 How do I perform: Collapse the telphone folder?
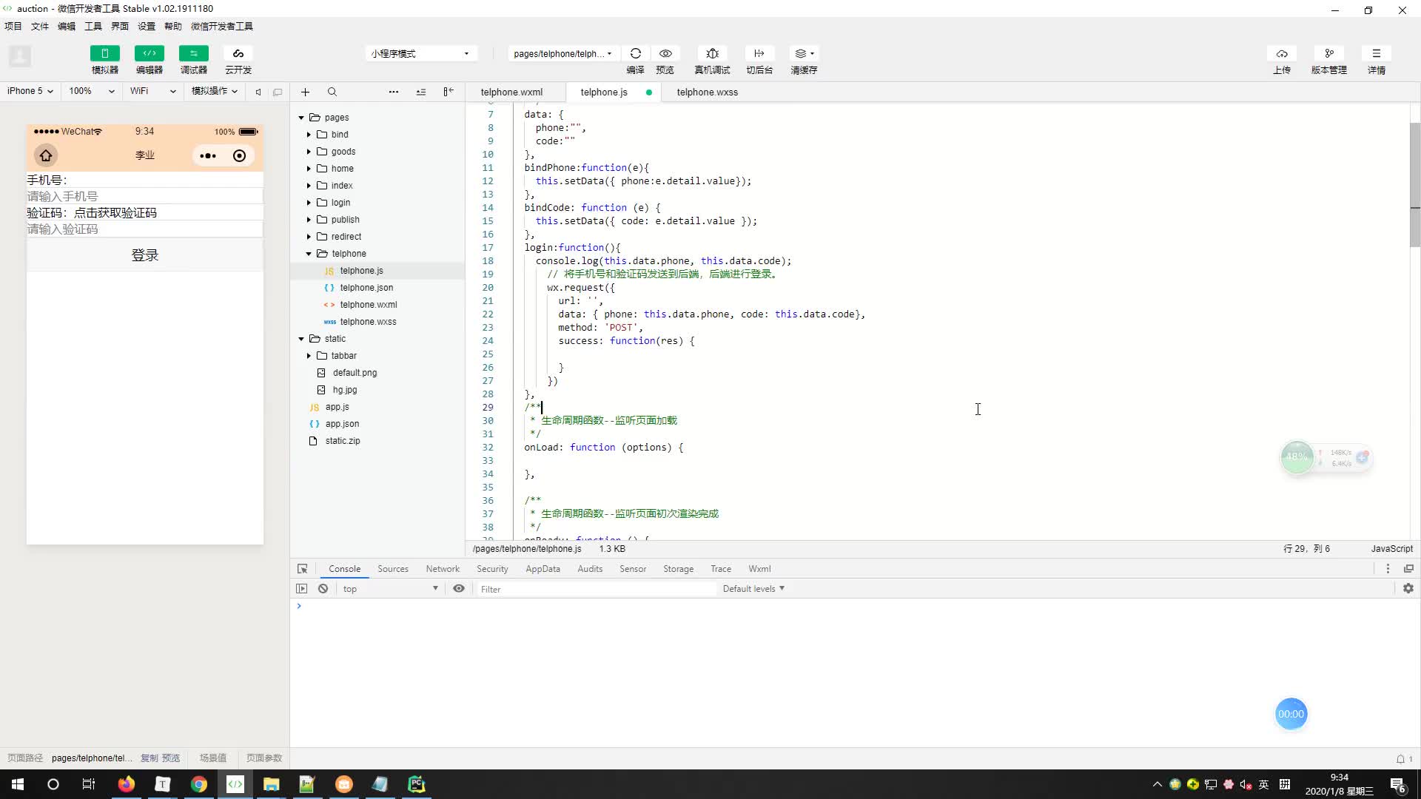309,254
